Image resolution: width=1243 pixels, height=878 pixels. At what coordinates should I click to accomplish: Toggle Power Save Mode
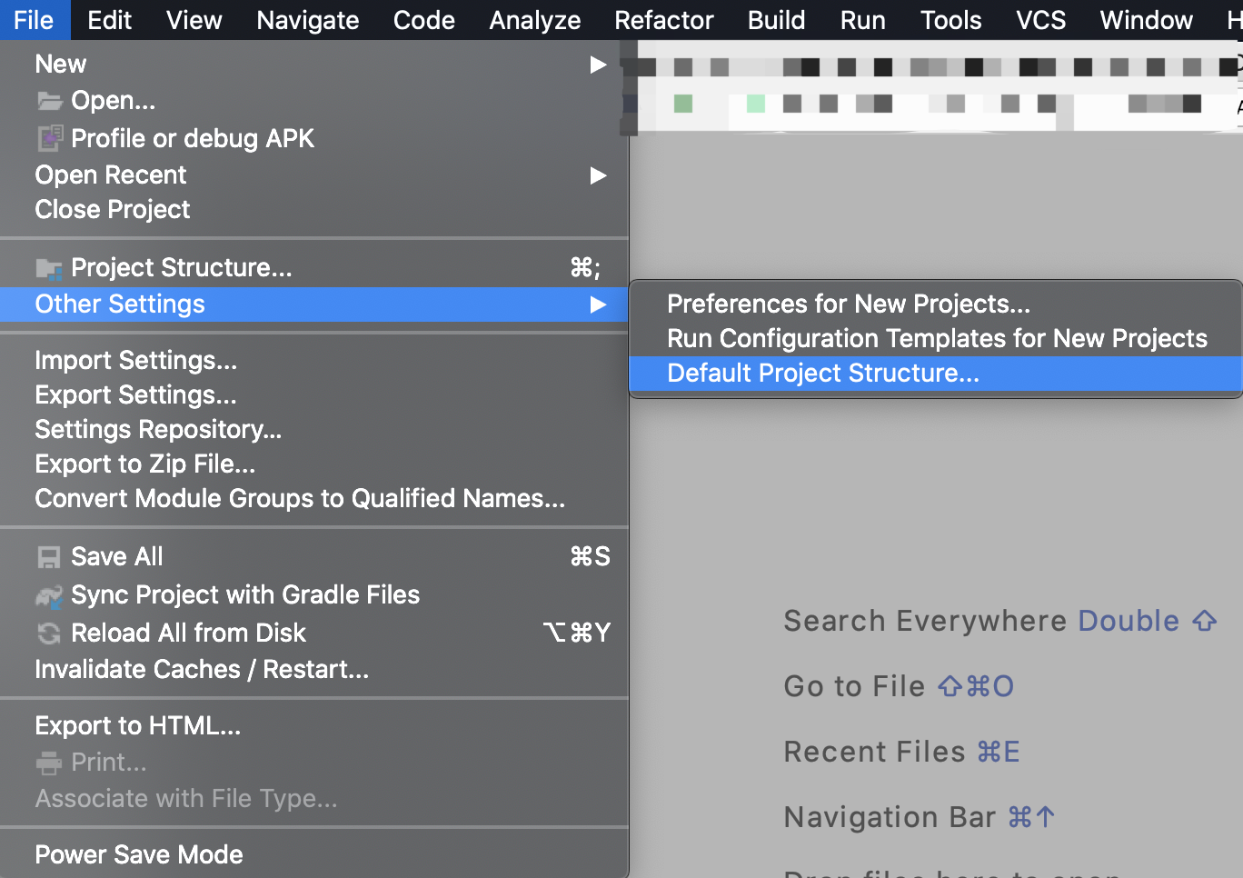[139, 854]
